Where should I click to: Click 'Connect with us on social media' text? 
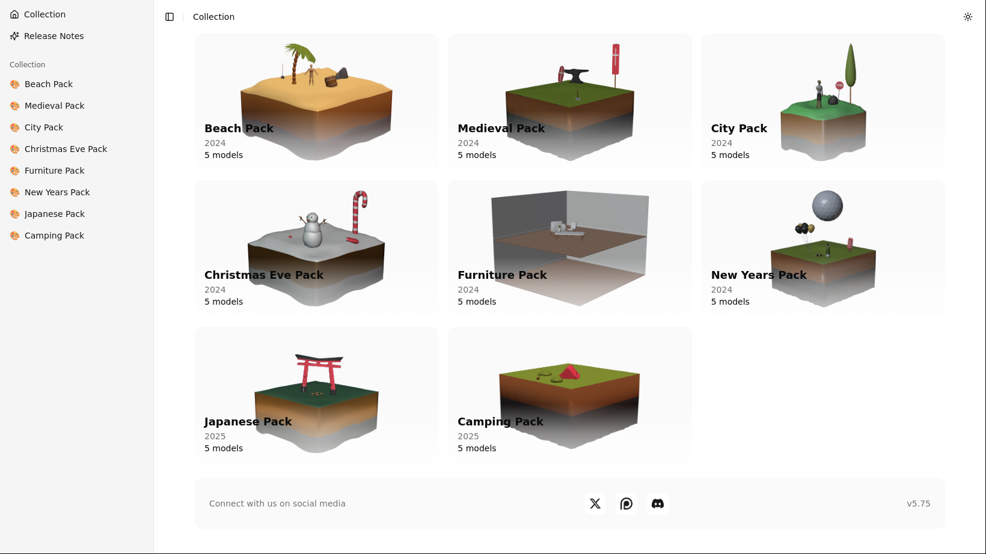[277, 504]
